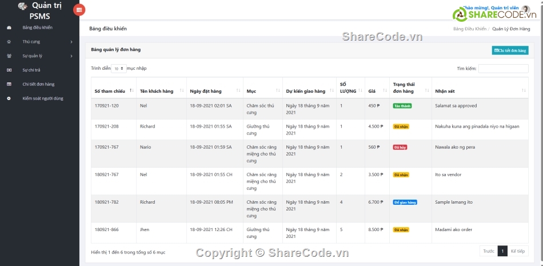This screenshot has width=543, height=266.
Task: Click the gear icon beside Kiểm soát người dùng
Action: point(9,98)
